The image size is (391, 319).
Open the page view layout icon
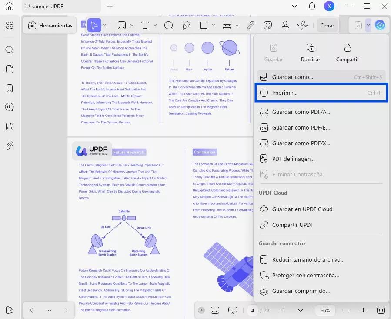[215, 310]
